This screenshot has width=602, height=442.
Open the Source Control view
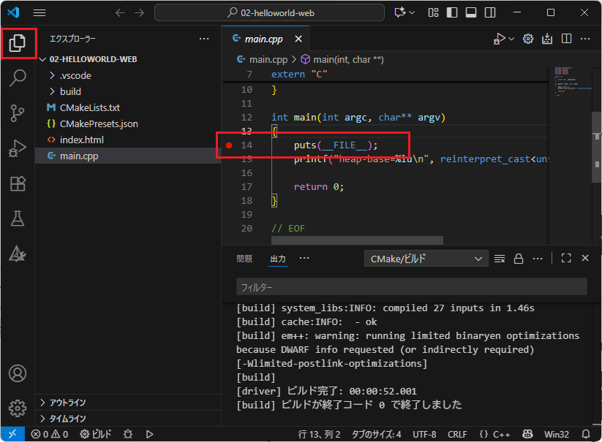tap(18, 113)
